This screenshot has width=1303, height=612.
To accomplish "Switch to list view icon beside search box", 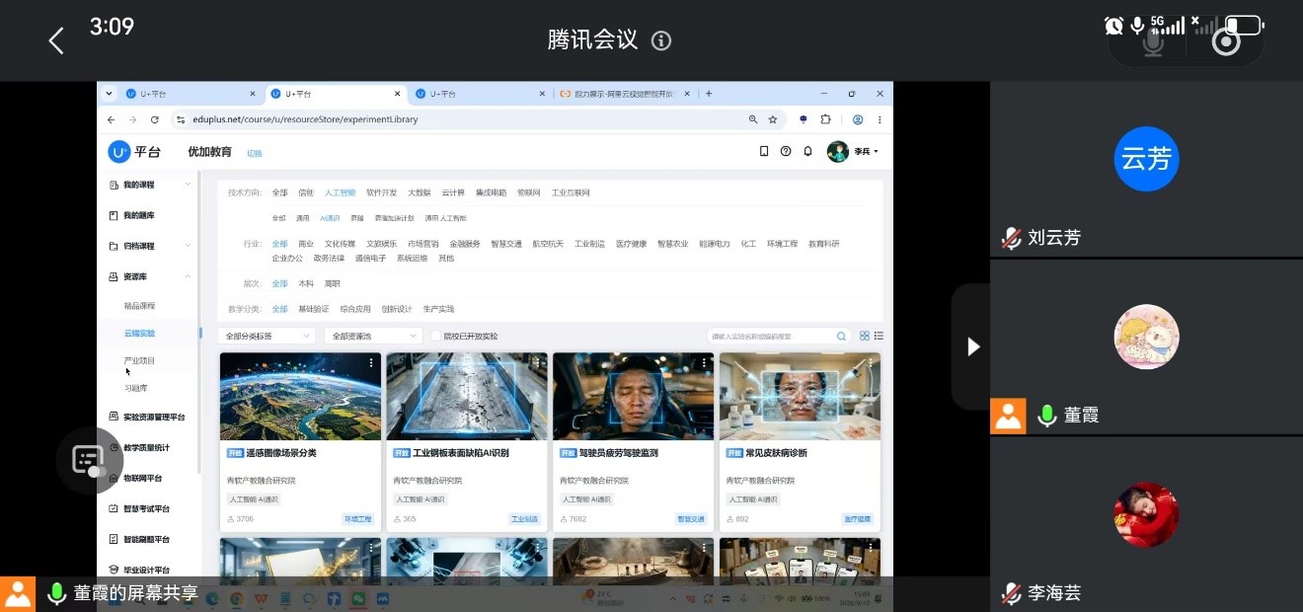I will 879,336.
